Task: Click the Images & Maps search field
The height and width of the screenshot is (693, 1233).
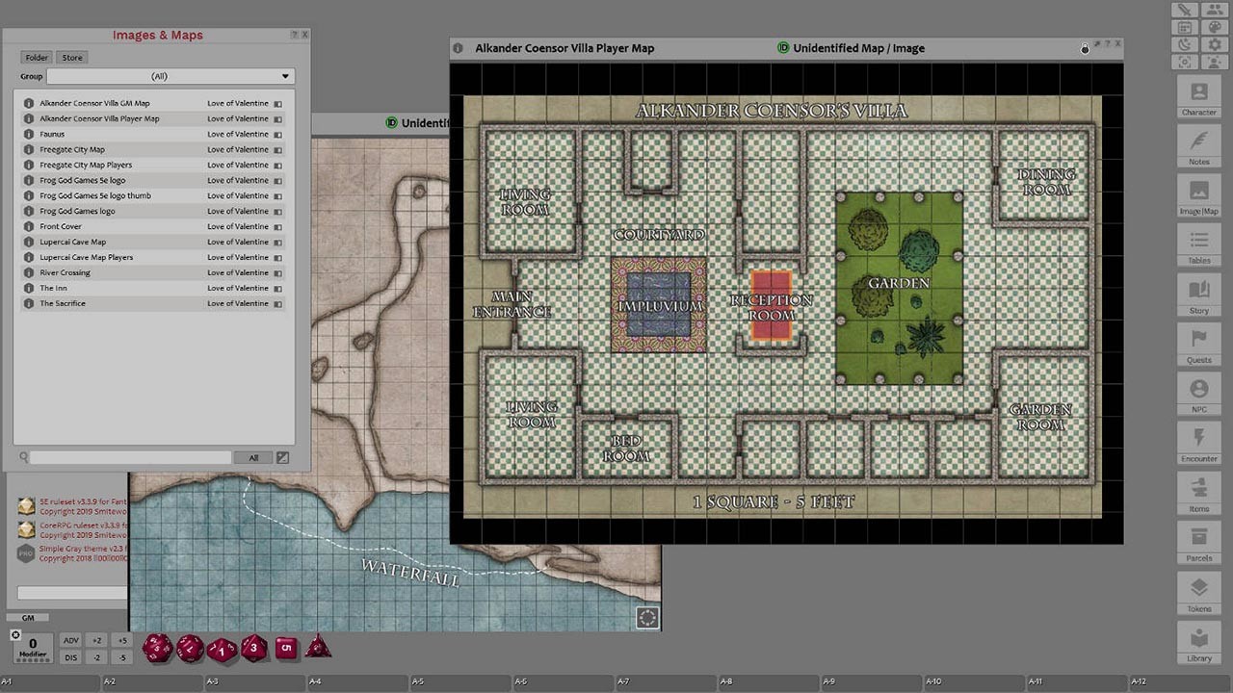Action: click(x=130, y=458)
